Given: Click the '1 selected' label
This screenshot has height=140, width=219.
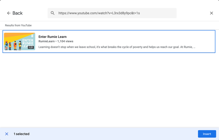Looking at the screenshot, I should [22, 134].
